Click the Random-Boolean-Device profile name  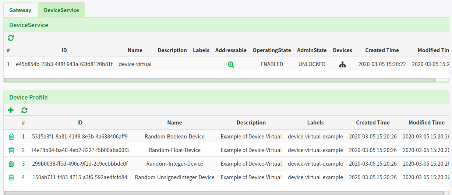pos(174,137)
